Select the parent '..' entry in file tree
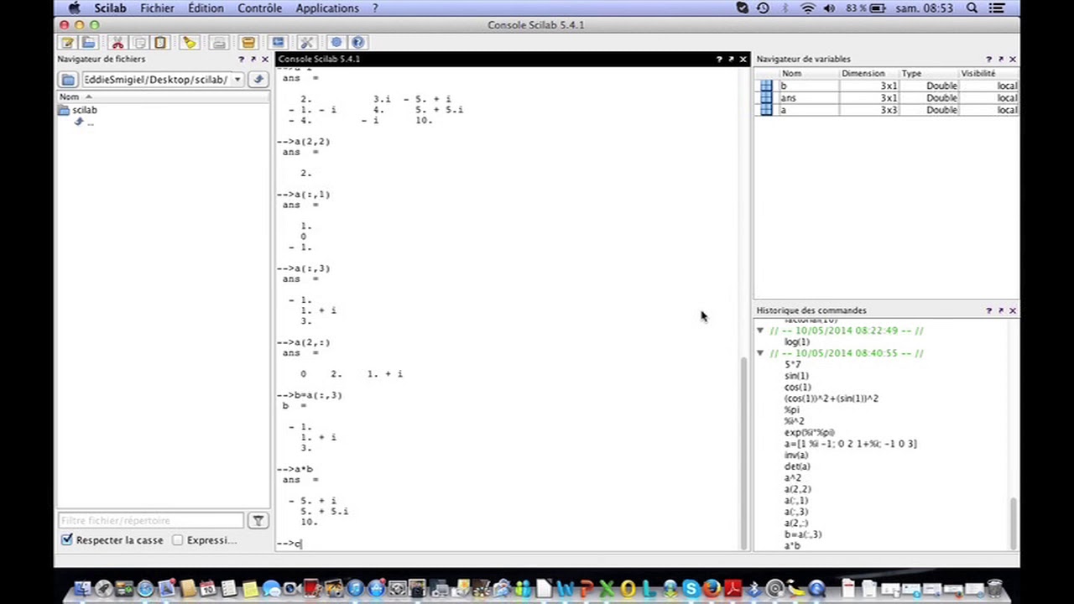This screenshot has width=1074, height=604. pyautogui.click(x=90, y=122)
